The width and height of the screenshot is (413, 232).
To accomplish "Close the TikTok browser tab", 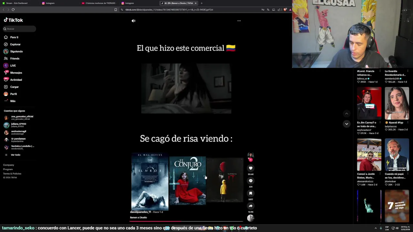I will click(x=196, y=3).
